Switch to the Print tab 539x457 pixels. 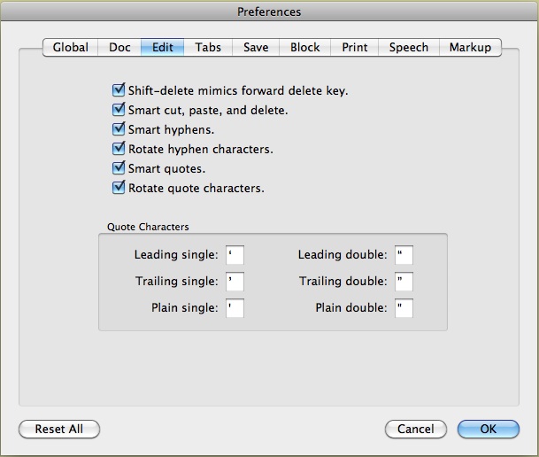coord(356,48)
